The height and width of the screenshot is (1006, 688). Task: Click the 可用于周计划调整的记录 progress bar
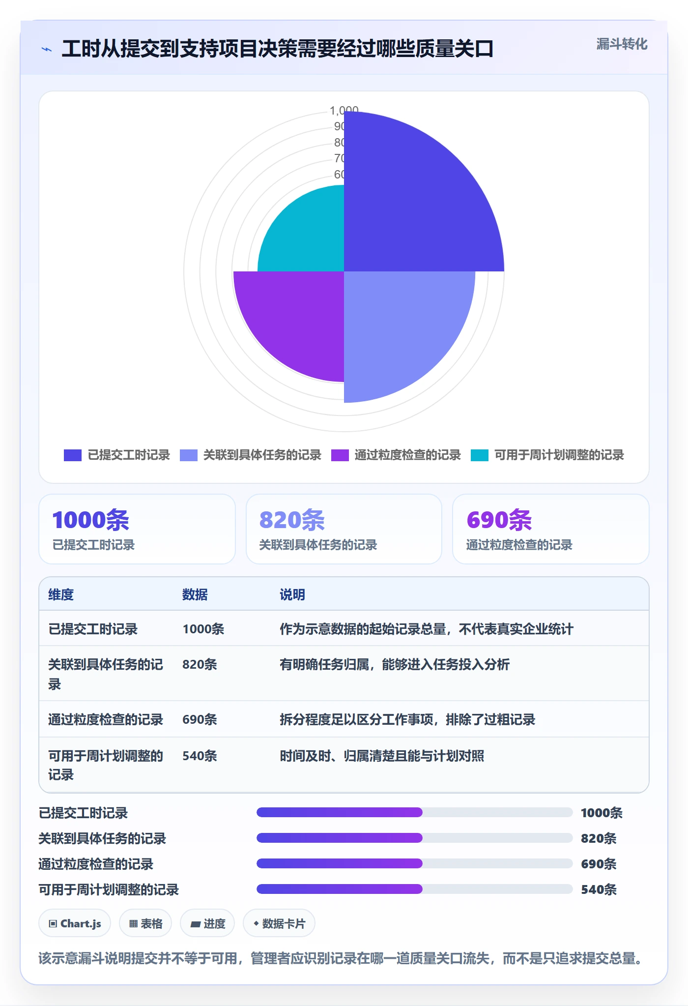pyautogui.click(x=414, y=889)
